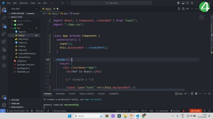This screenshot has width=213, height=119.
Task: Open the View menu
Action: pyautogui.click(x=33, y=3)
